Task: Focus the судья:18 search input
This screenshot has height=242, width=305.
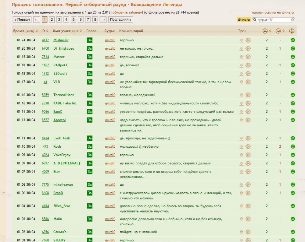Action: [273, 20]
